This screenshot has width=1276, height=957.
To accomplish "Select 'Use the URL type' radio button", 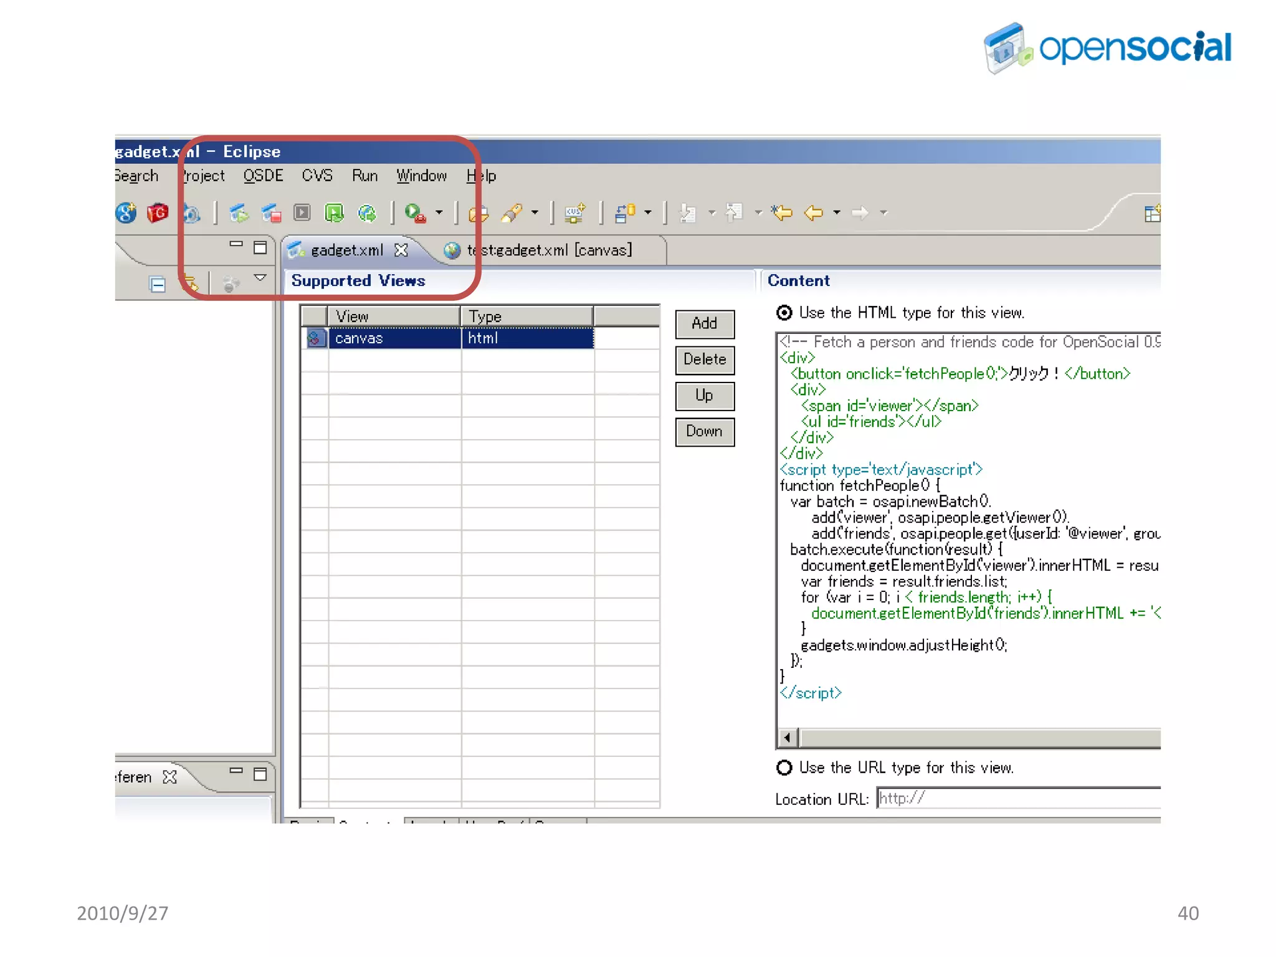I will pos(784,768).
